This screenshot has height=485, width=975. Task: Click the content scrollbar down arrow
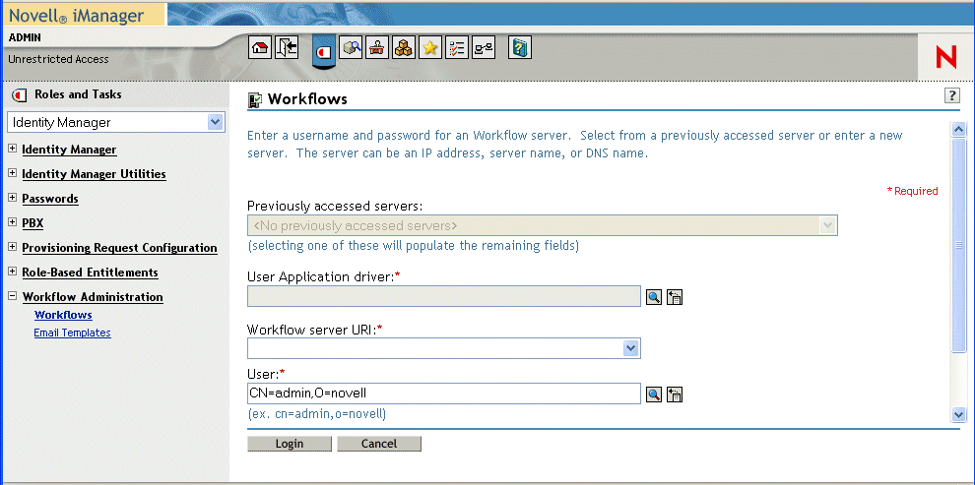(x=958, y=414)
